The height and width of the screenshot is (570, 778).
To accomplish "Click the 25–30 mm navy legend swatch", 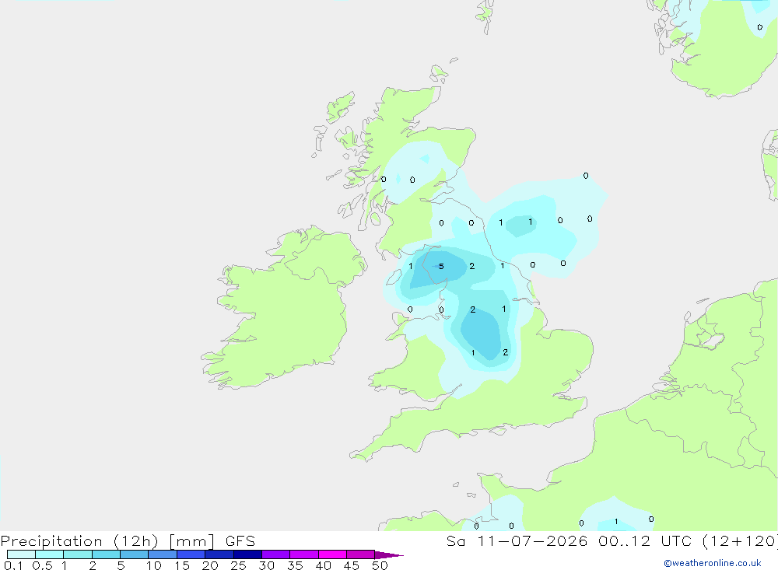I will click(247, 554).
